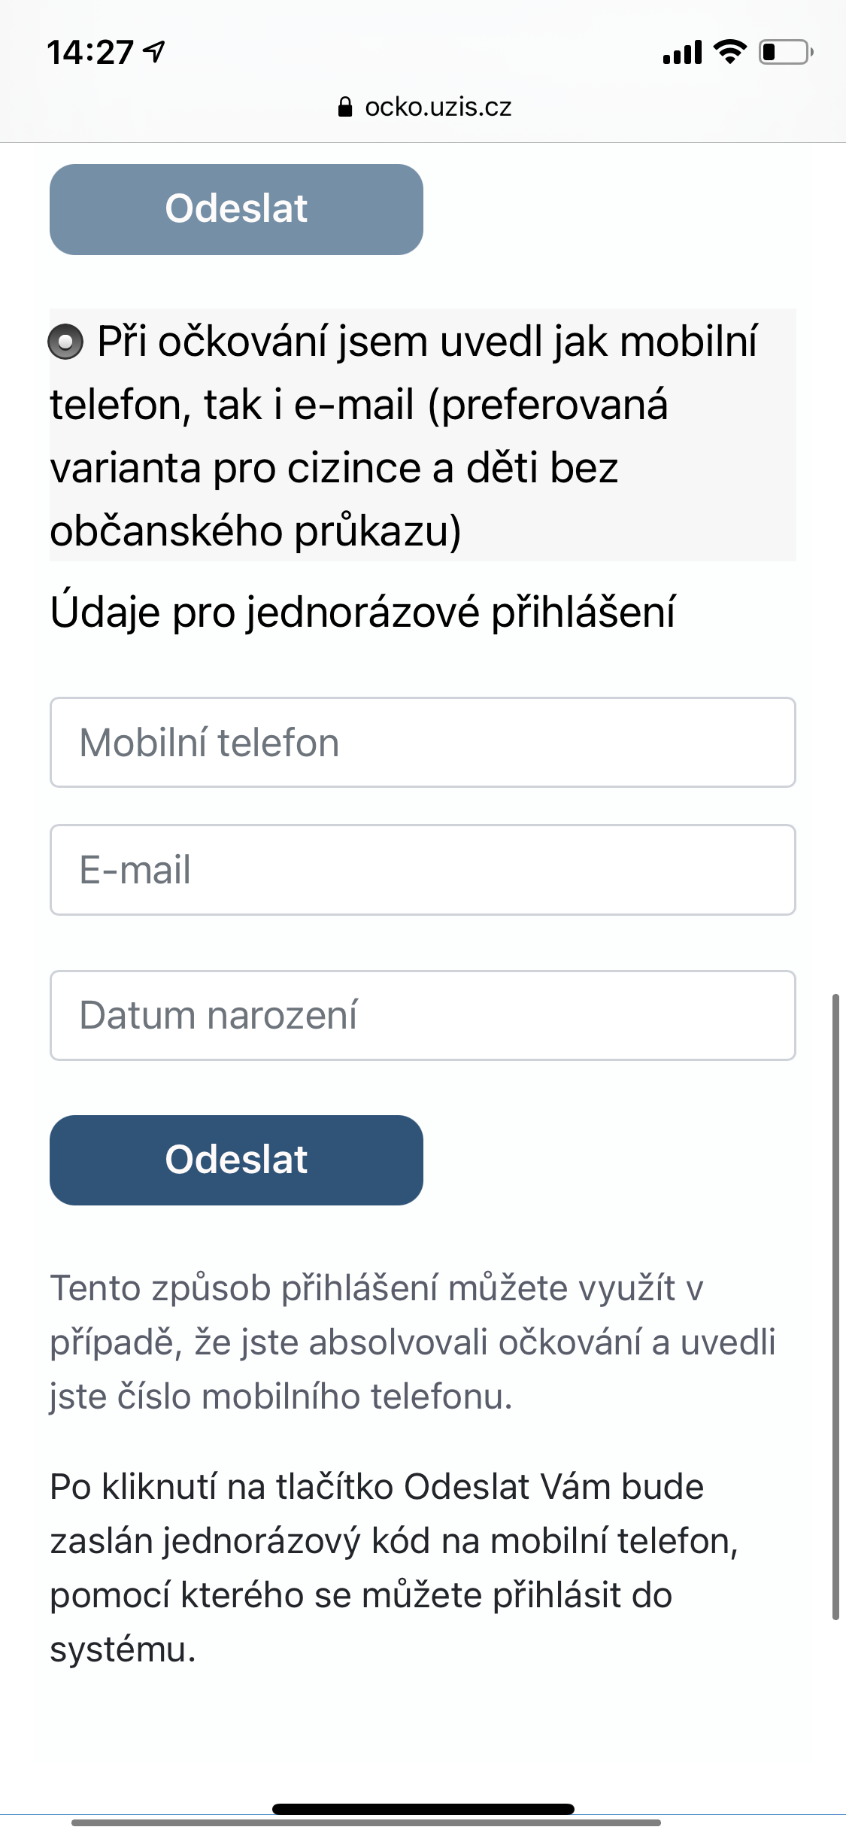Tap the cellular signal bars icon
Viewport: 846px width, 1833px height.
point(682,53)
